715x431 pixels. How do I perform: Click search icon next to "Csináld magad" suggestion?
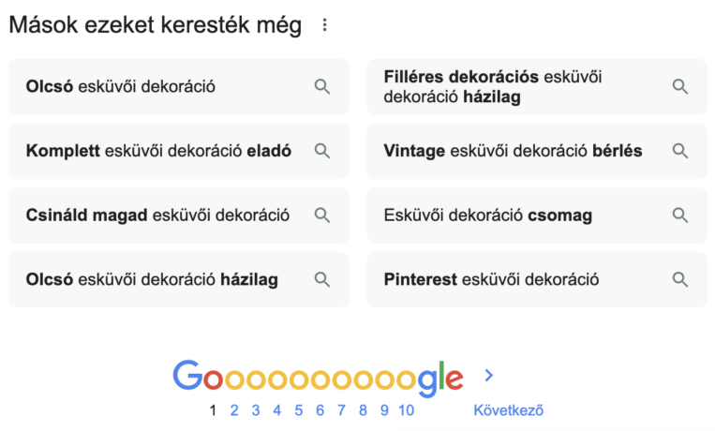click(x=322, y=215)
